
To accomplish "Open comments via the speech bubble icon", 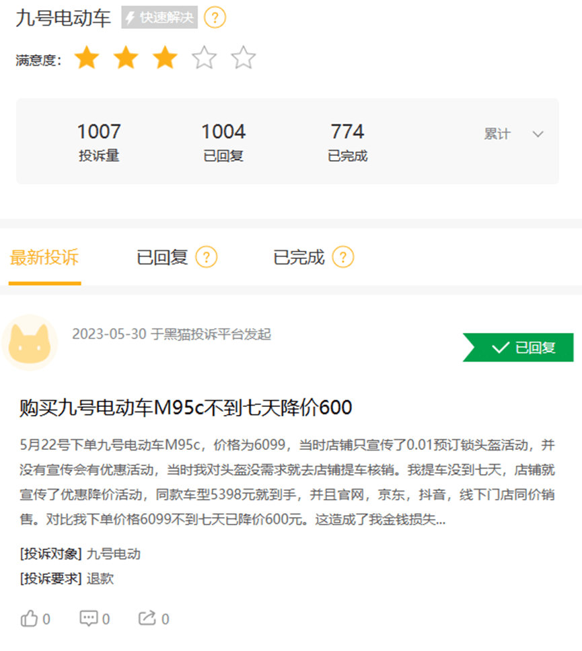I will pyautogui.click(x=89, y=619).
